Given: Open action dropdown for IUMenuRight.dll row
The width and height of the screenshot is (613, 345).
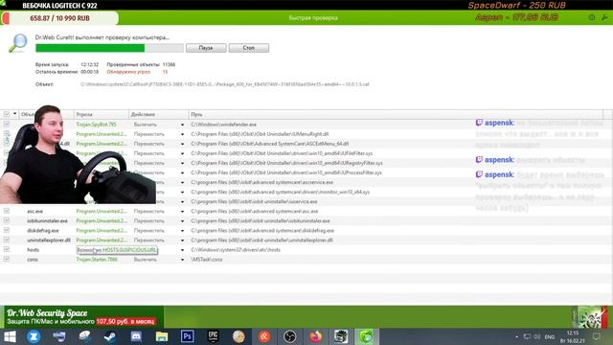Looking at the screenshot, I should point(182,134).
